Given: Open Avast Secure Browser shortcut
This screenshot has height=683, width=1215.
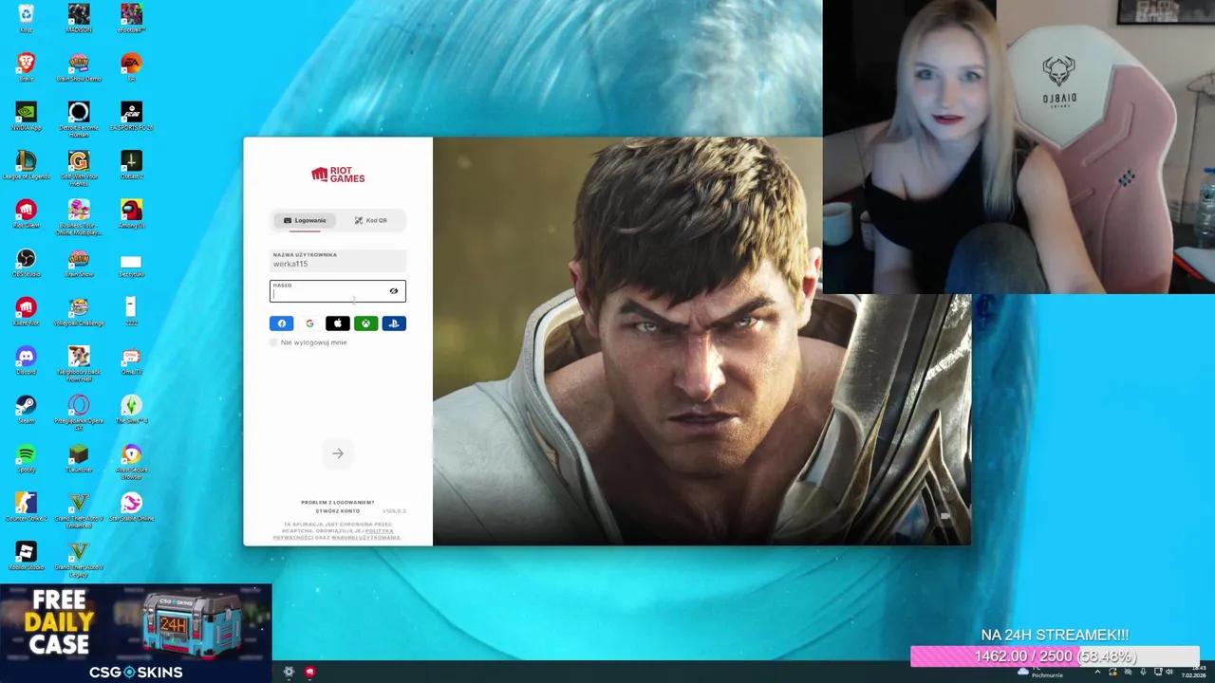Looking at the screenshot, I should coord(131,462).
